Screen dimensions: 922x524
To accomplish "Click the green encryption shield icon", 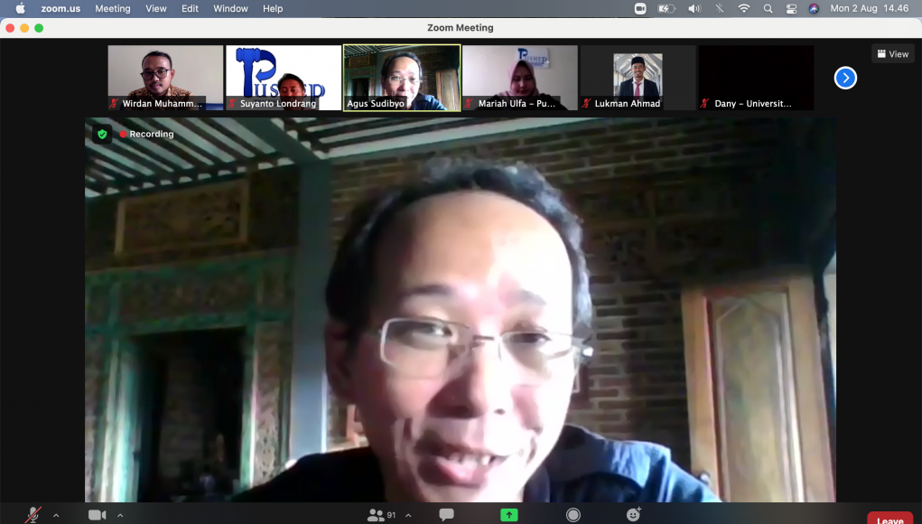I will 102,135.
